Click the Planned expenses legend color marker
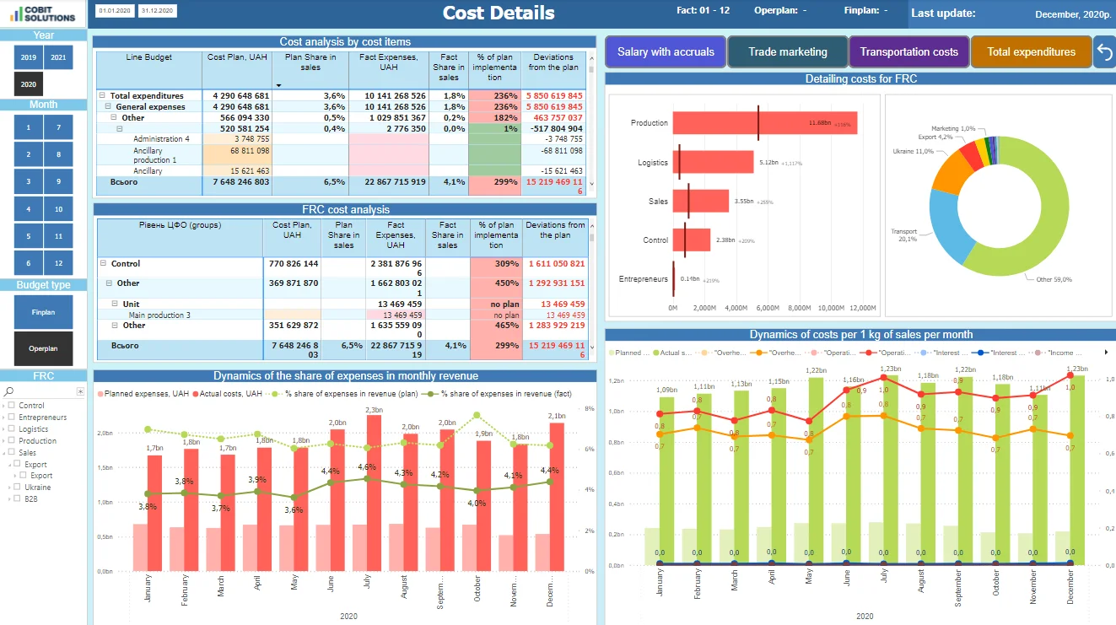 pos(99,394)
